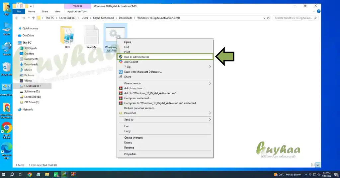Select Rename in the context menu
The image size is (340, 178).
click(x=165, y=148)
